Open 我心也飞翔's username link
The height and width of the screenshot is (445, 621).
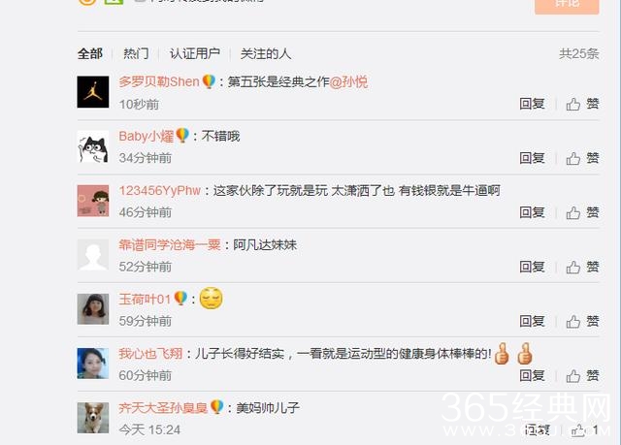click(150, 354)
